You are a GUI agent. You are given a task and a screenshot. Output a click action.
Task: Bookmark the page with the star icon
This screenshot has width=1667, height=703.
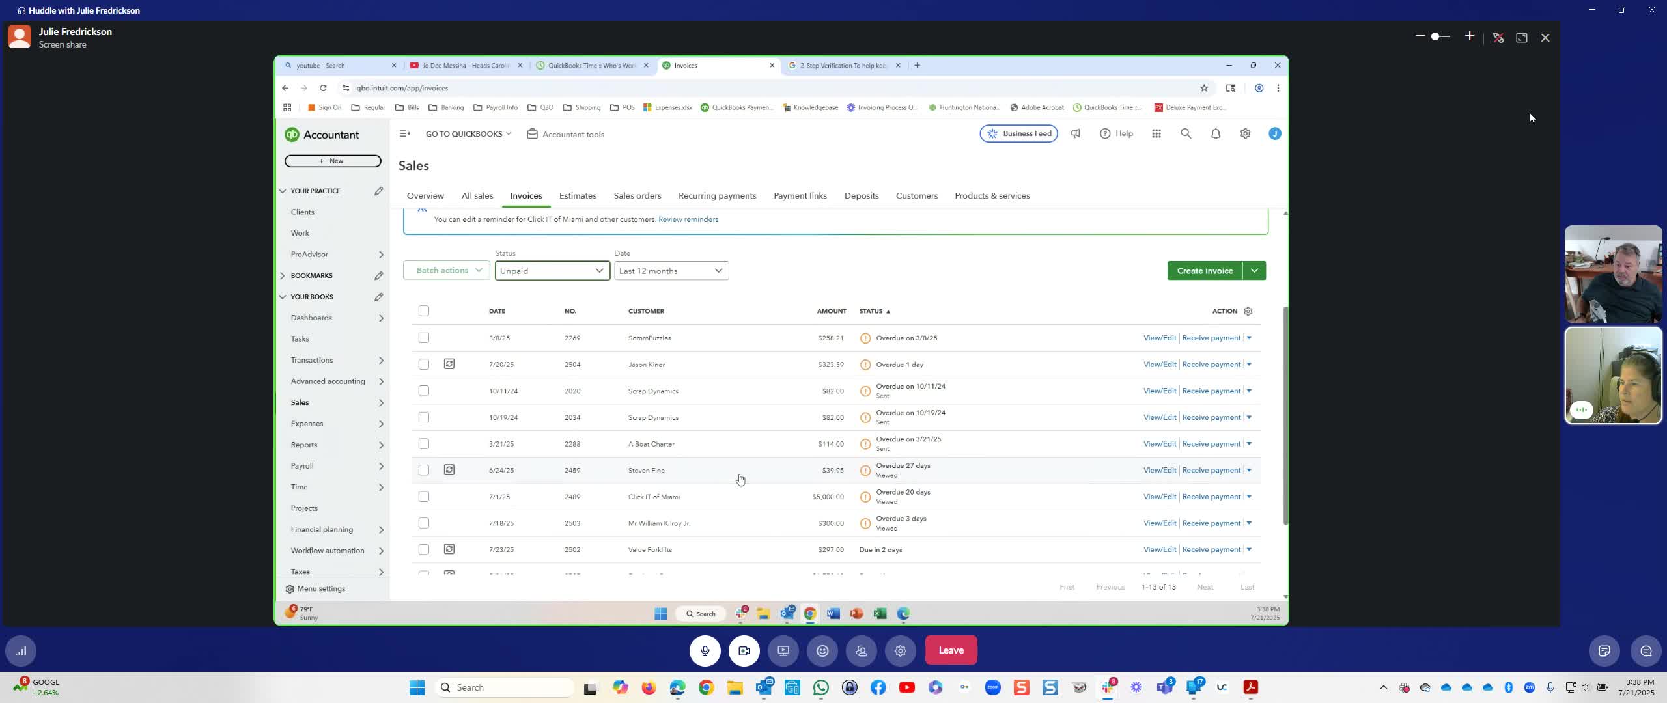[x=1204, y=88]
